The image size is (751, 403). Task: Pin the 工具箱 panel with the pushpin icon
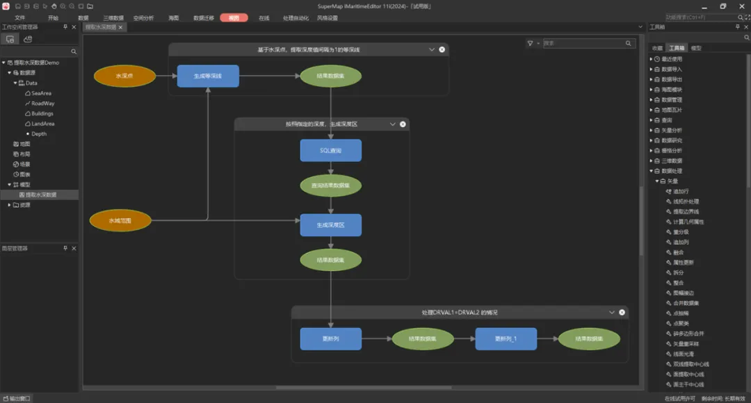pyautogui.click(x=737, y=27)
